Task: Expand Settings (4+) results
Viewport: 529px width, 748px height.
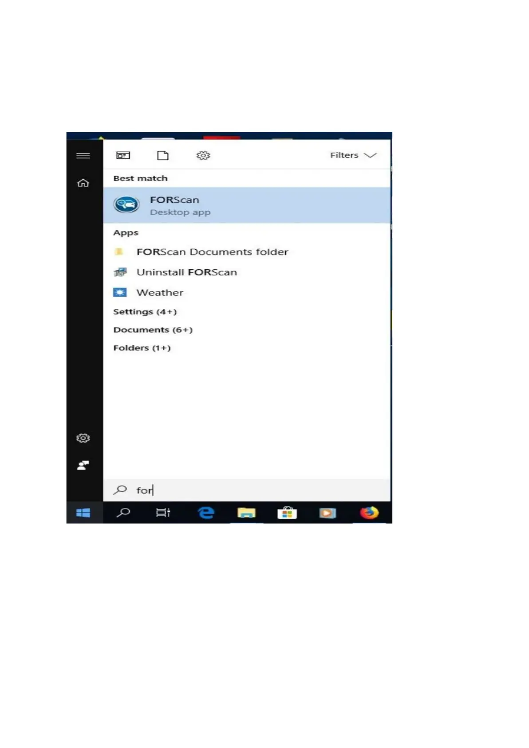Action: [x=145, y=312]
